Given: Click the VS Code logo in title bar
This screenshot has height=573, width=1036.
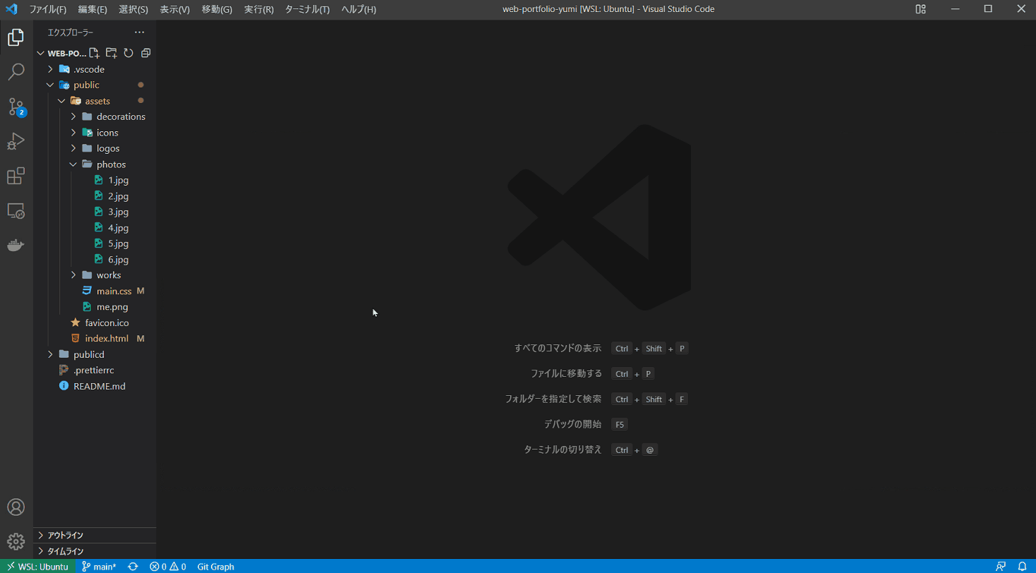Looking at the screenshot, I should tap(12, 9).
